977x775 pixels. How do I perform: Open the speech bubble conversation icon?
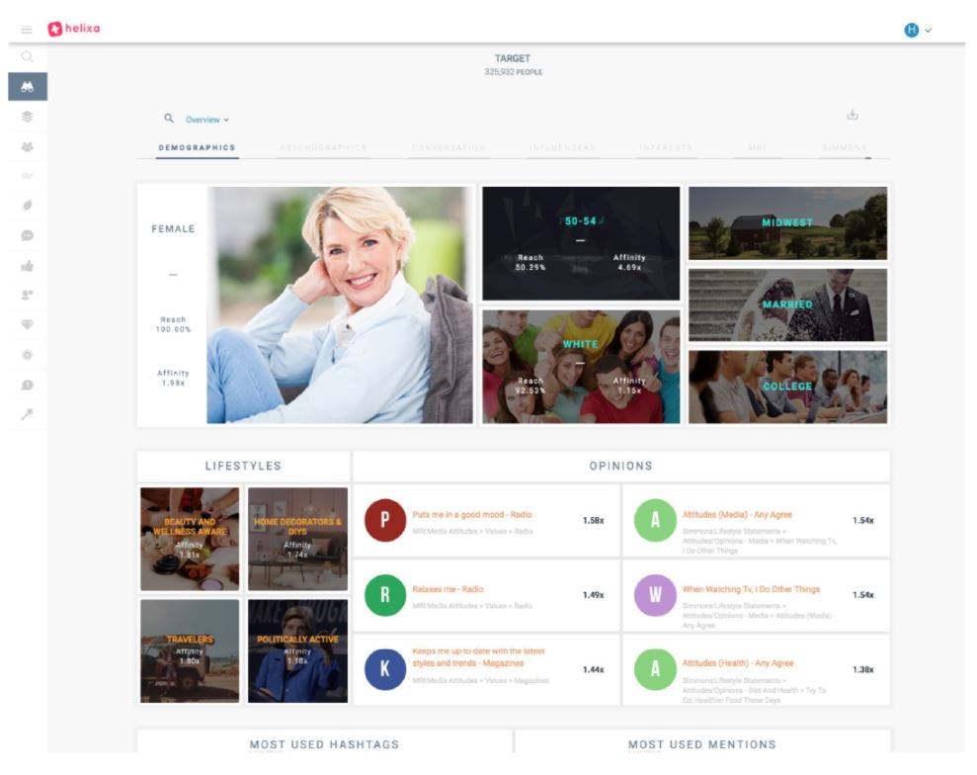pos(27,235)
